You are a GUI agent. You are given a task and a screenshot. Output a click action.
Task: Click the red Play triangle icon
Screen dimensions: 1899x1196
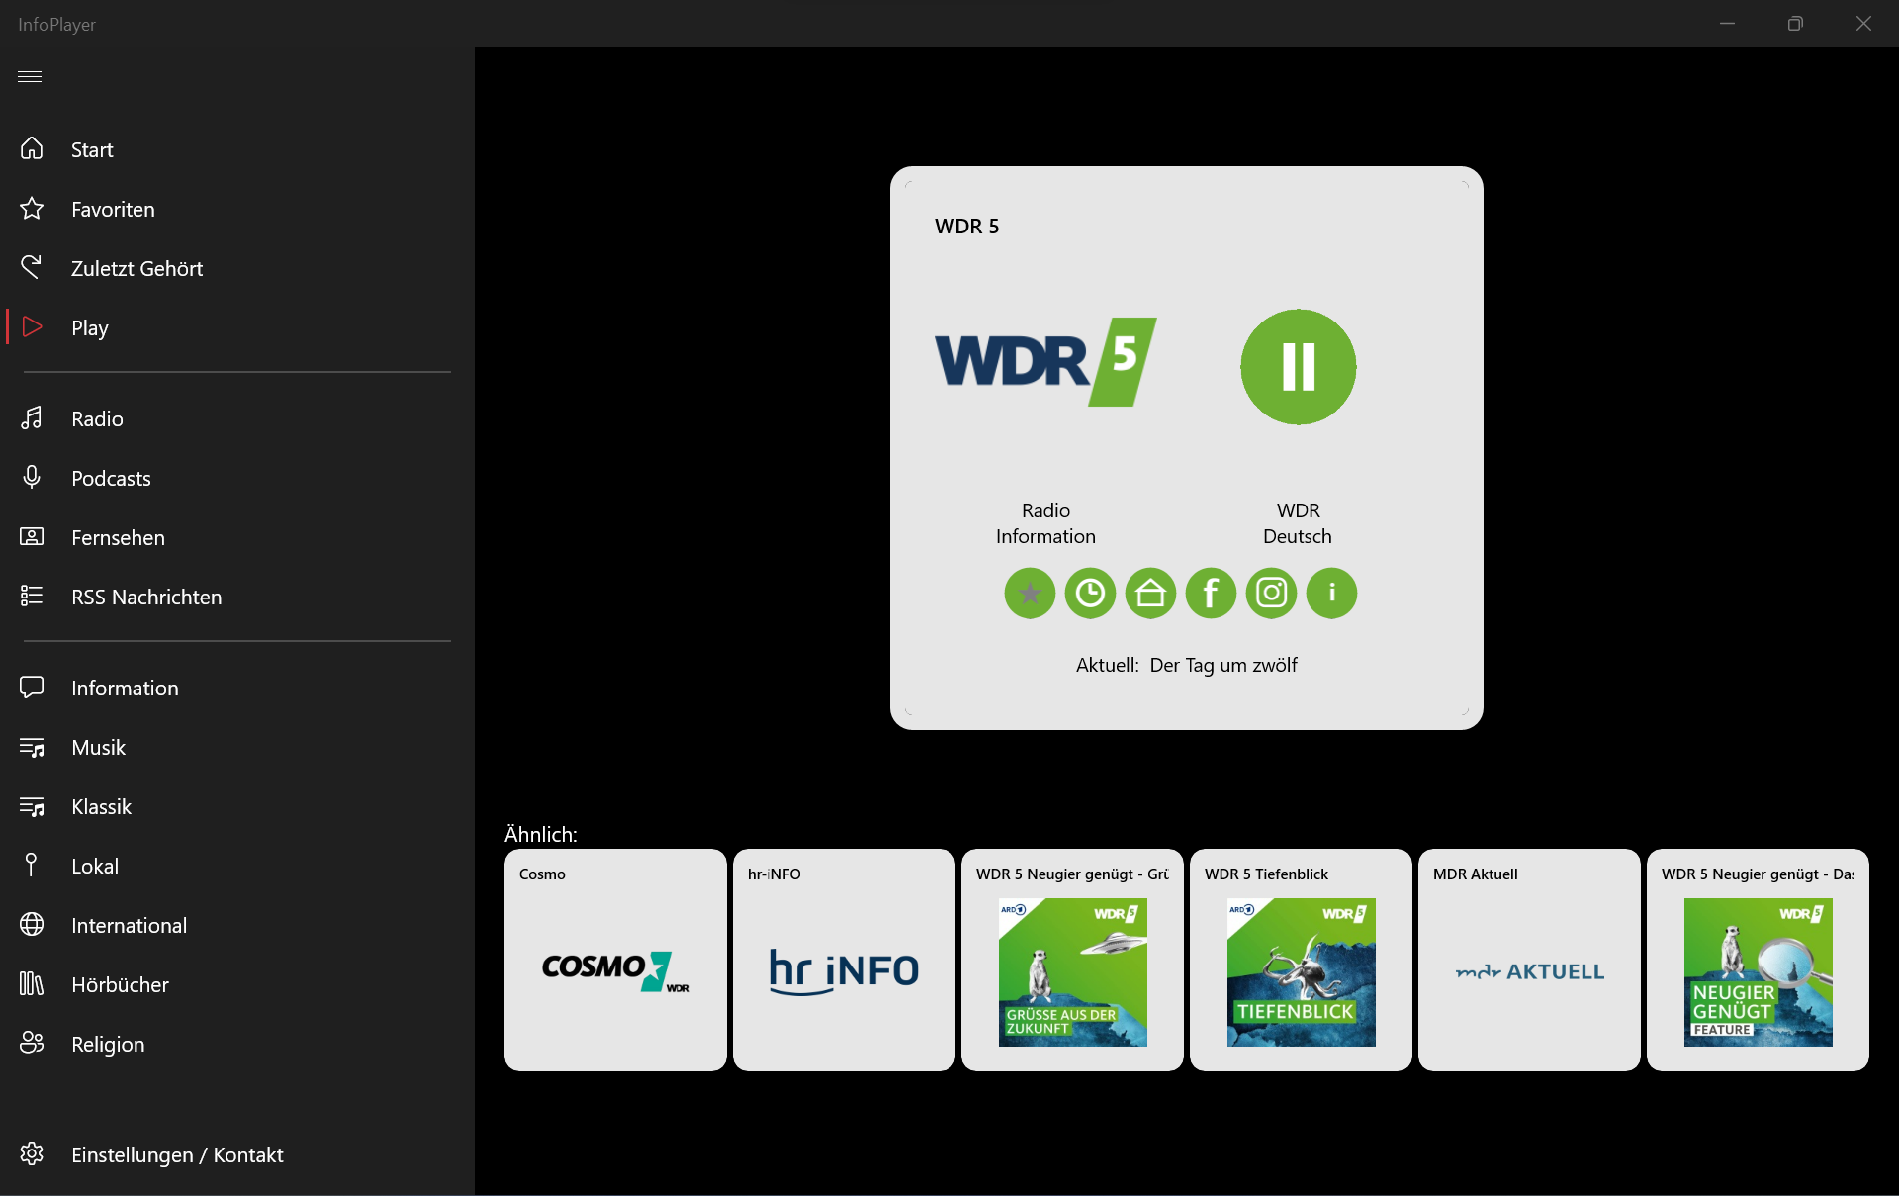tap(32, 326)
